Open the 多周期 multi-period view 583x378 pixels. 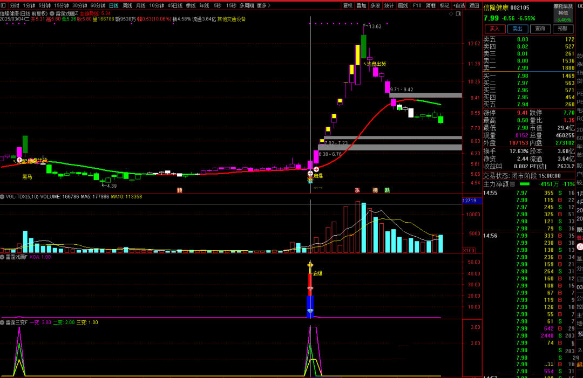tap(247, 5)
